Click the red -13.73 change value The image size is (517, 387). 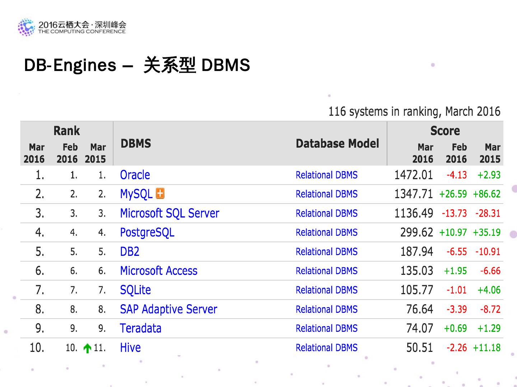[455, 213]
